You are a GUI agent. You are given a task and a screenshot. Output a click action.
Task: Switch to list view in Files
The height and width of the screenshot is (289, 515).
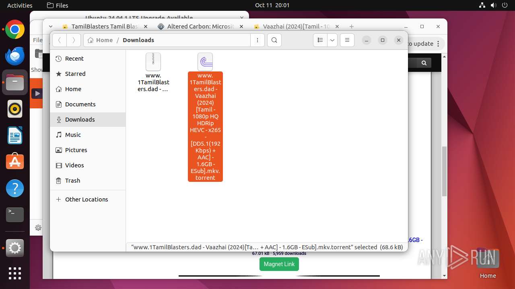[320, 40]
